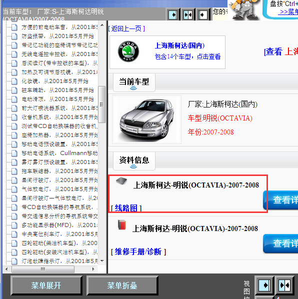The image size is (298, 299).
Task: Click document icon for 防盗报警 row
Action: [14, 36]
